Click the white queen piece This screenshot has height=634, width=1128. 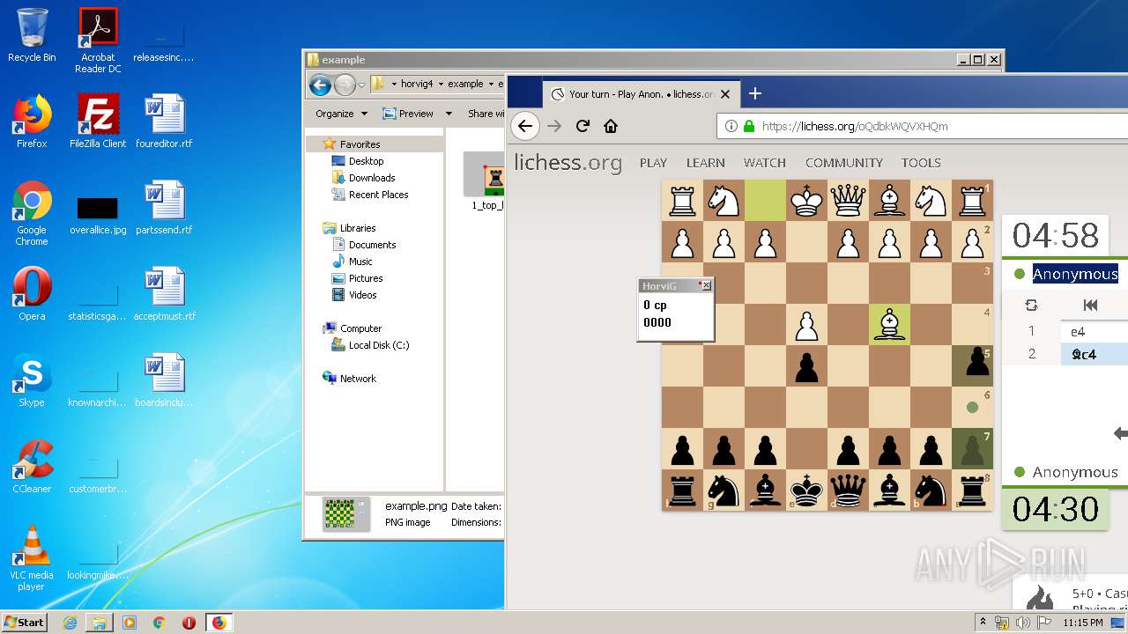pos(848,201)
